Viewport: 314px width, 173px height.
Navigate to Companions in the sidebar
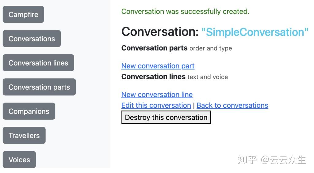click(29, 111)
